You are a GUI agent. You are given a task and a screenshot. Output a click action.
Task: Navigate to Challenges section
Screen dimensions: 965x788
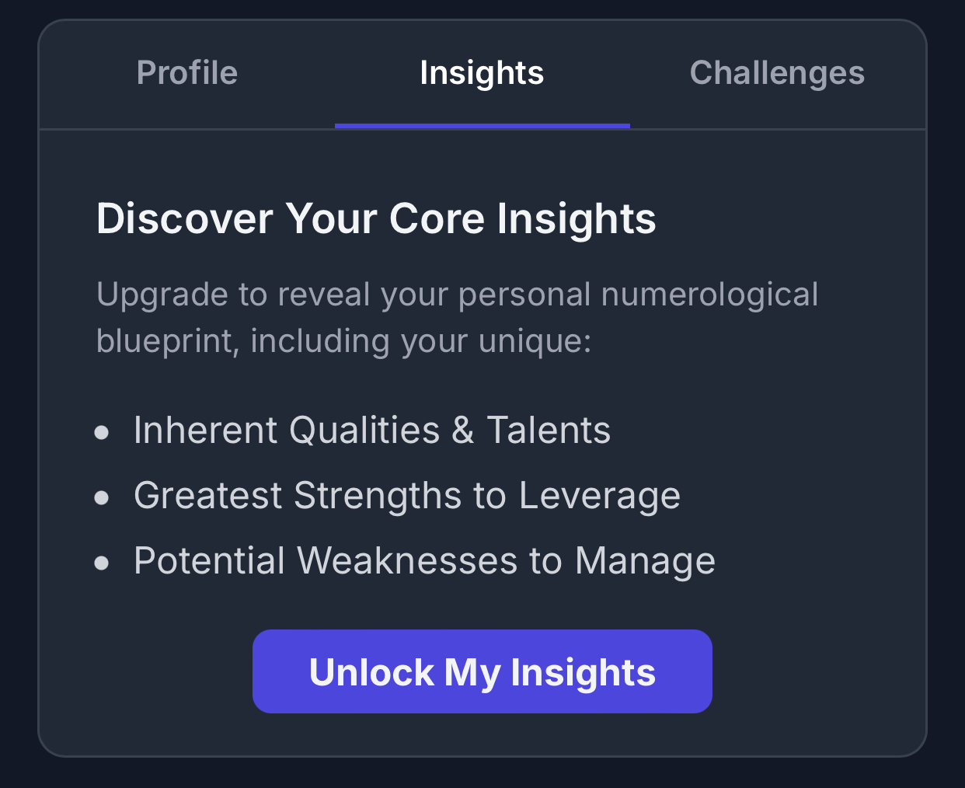click(776, 72)
